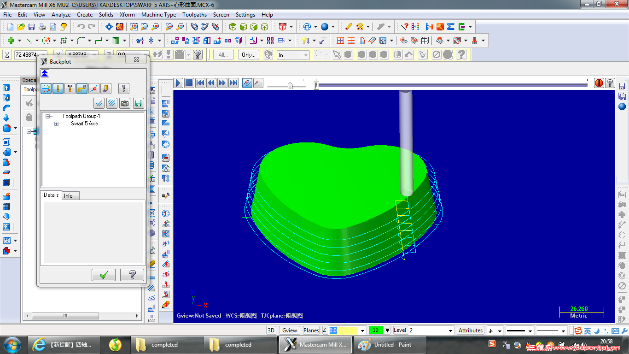Toggle Display endpoints in Backplot
This screenshot has height=354, width=629.
pos(93,88)
